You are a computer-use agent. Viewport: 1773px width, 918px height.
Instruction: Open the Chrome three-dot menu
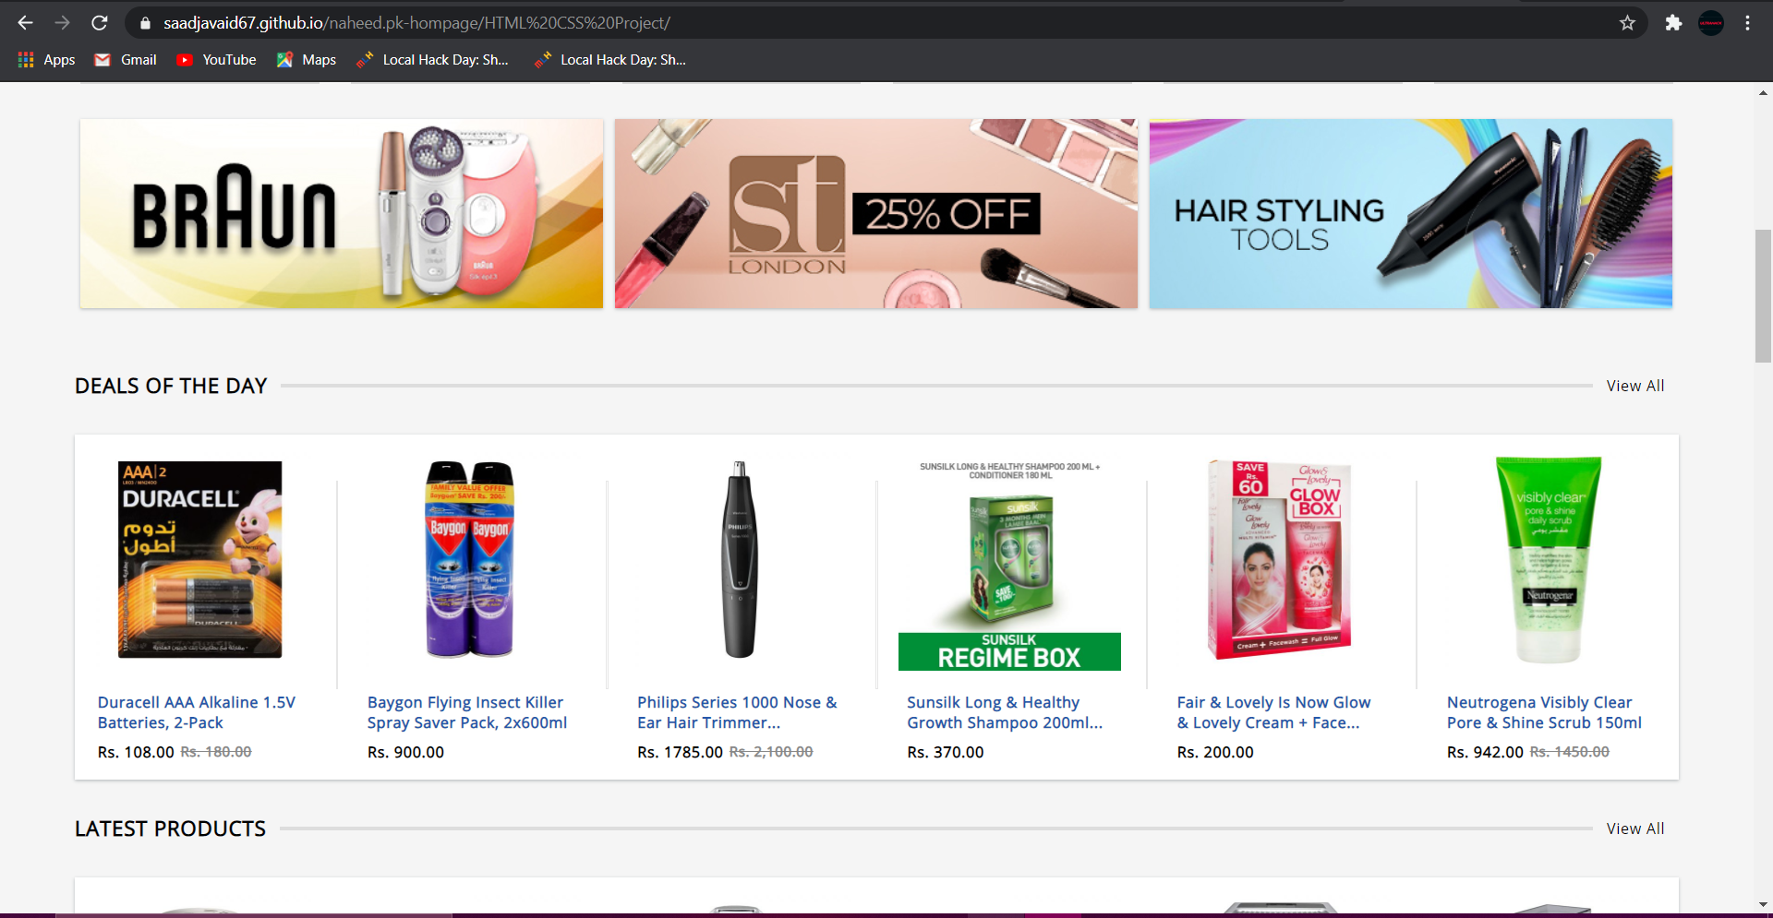[1747, 23]
